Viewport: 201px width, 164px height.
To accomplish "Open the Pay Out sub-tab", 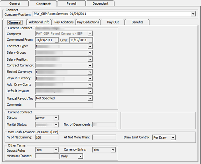I will pos(113,22).
